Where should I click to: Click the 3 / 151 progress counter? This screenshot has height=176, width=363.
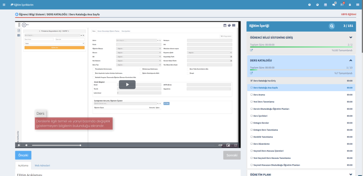348,26
